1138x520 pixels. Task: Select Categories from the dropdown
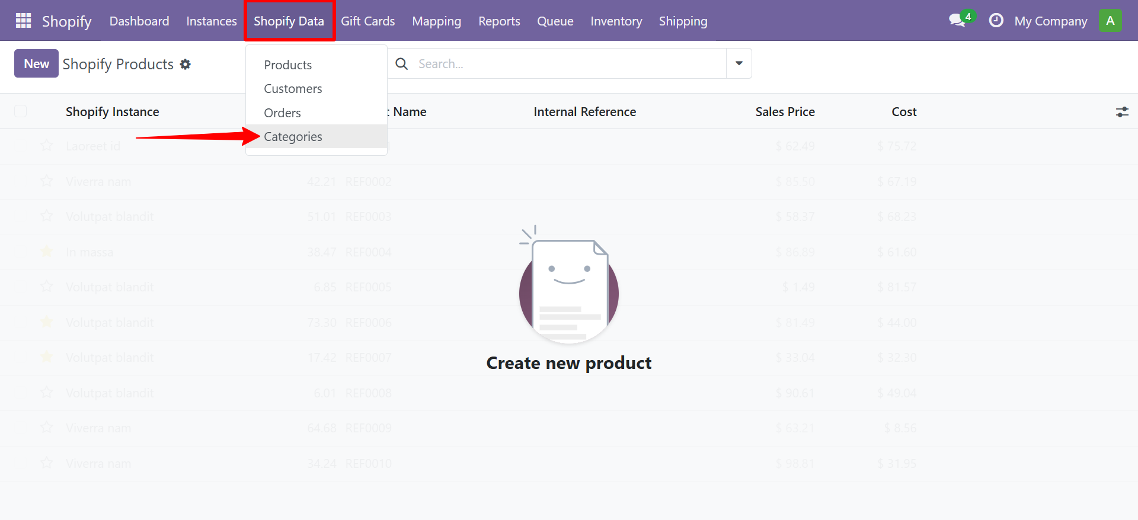pyautogui.click(x=317, y=136)
